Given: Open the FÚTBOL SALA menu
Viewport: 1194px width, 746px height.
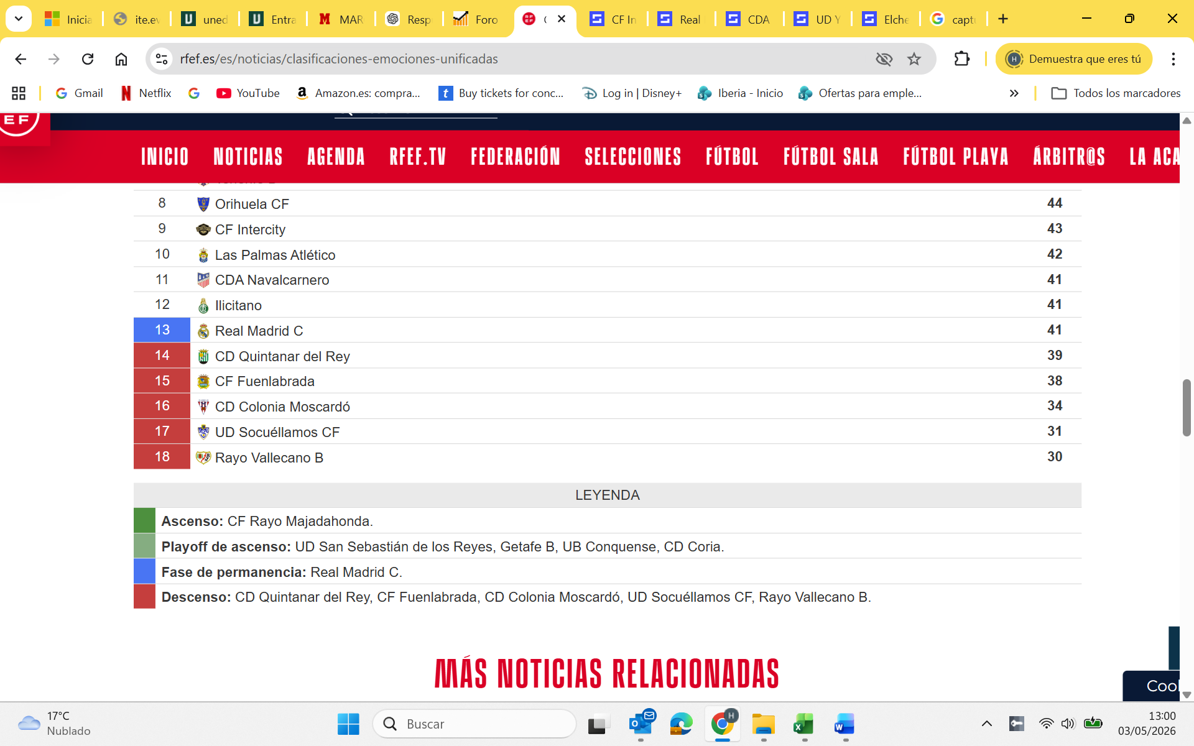Looking at the screenshot, I should [x=831, y=157].
